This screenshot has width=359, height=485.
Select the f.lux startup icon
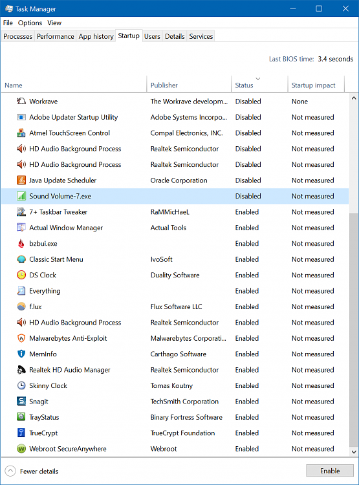21,307
